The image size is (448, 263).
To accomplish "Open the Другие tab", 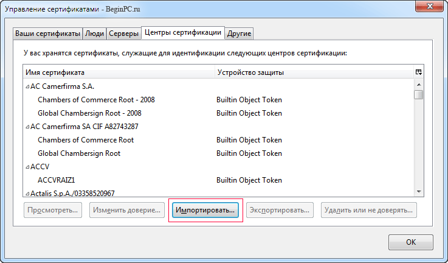I will pos(239,33).
